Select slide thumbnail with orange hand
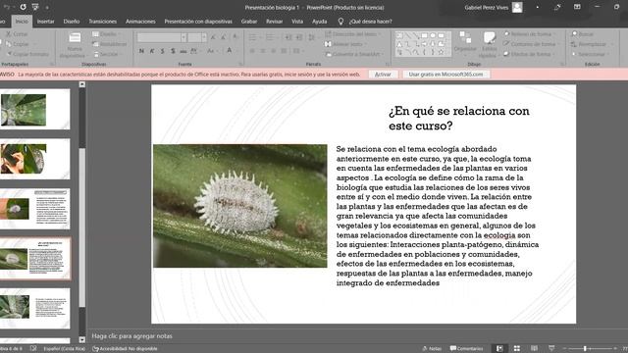This screenshot has width=628, height=353. (35, 159)
